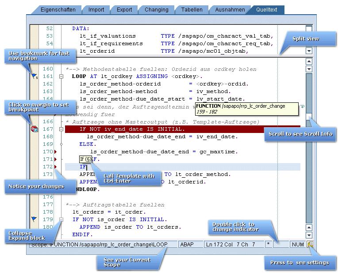Open the Ausnahmen tab

pos(230,10)
